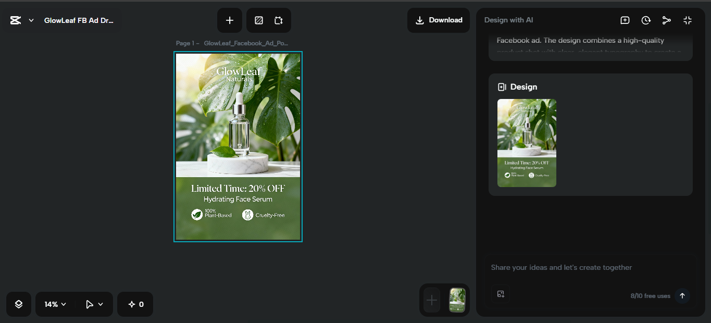Attach an image to the AI prompt
711x323 pixels.
tap(501, 294)
